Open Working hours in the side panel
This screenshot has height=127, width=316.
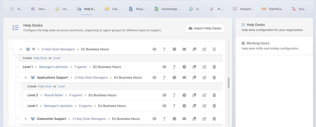274,46
